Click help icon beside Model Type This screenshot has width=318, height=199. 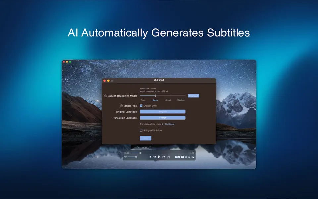click(121, 105)
